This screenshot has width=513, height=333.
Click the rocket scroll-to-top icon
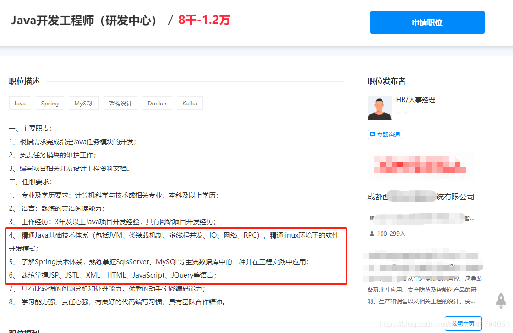[501, 301]
